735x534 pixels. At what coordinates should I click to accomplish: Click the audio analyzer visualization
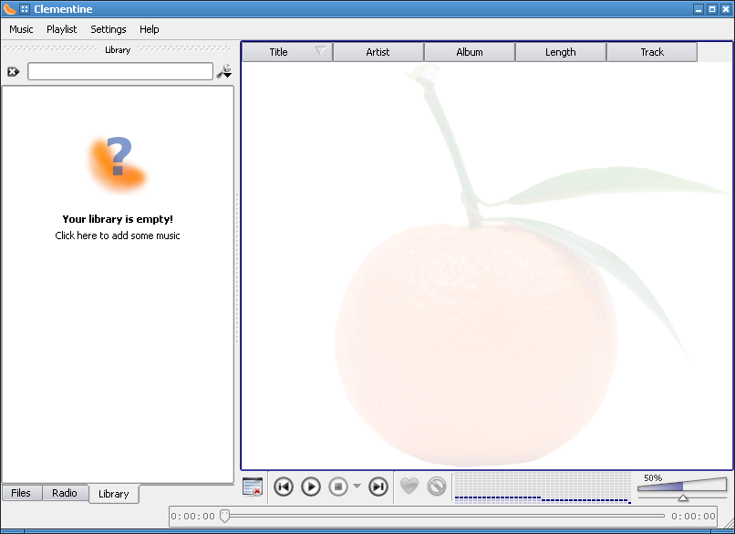[x=543, y=487]
